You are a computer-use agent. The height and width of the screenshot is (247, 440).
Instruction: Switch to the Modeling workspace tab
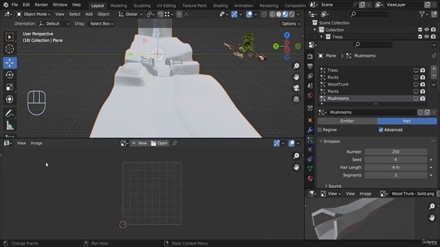click(118, 5)
